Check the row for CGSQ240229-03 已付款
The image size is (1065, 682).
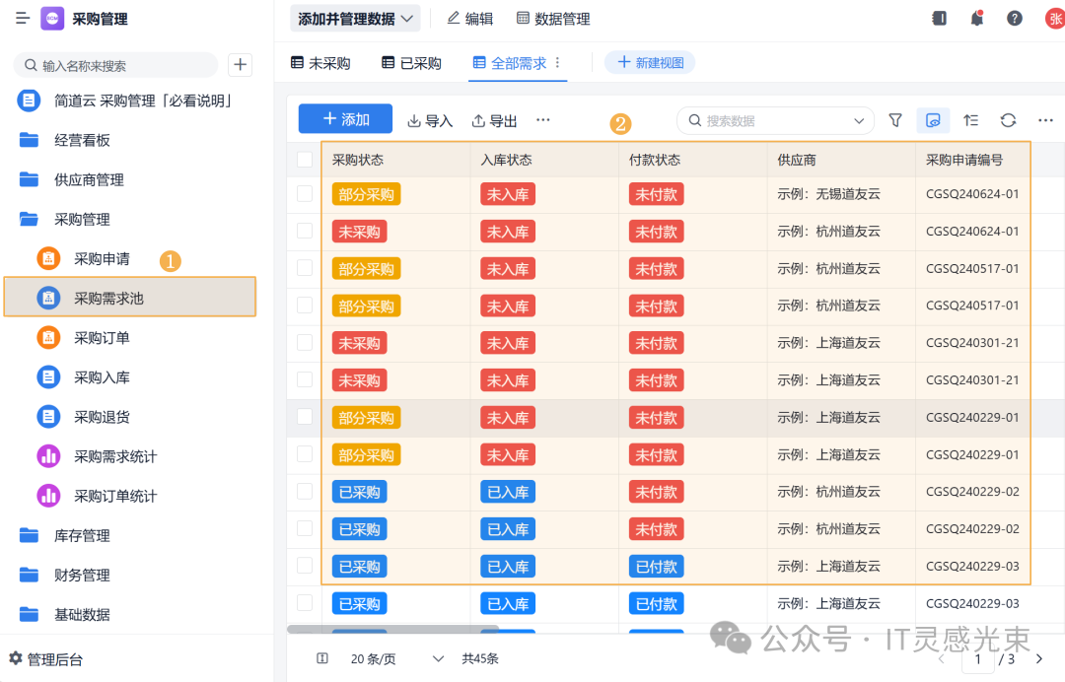[x=305, y=566]
